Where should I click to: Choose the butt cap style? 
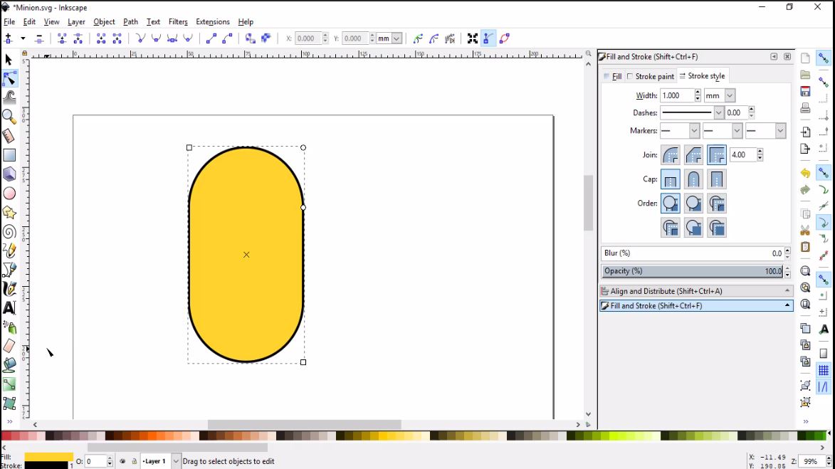(671, 179)
